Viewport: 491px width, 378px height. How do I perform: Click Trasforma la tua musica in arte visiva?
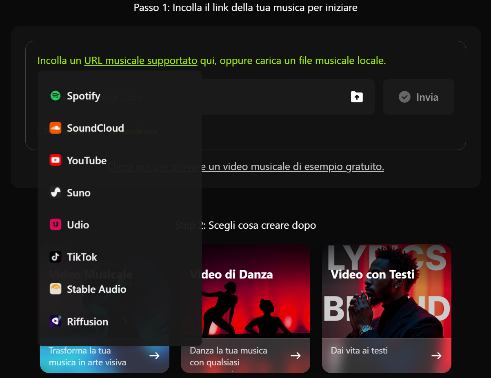click(87, 356)
